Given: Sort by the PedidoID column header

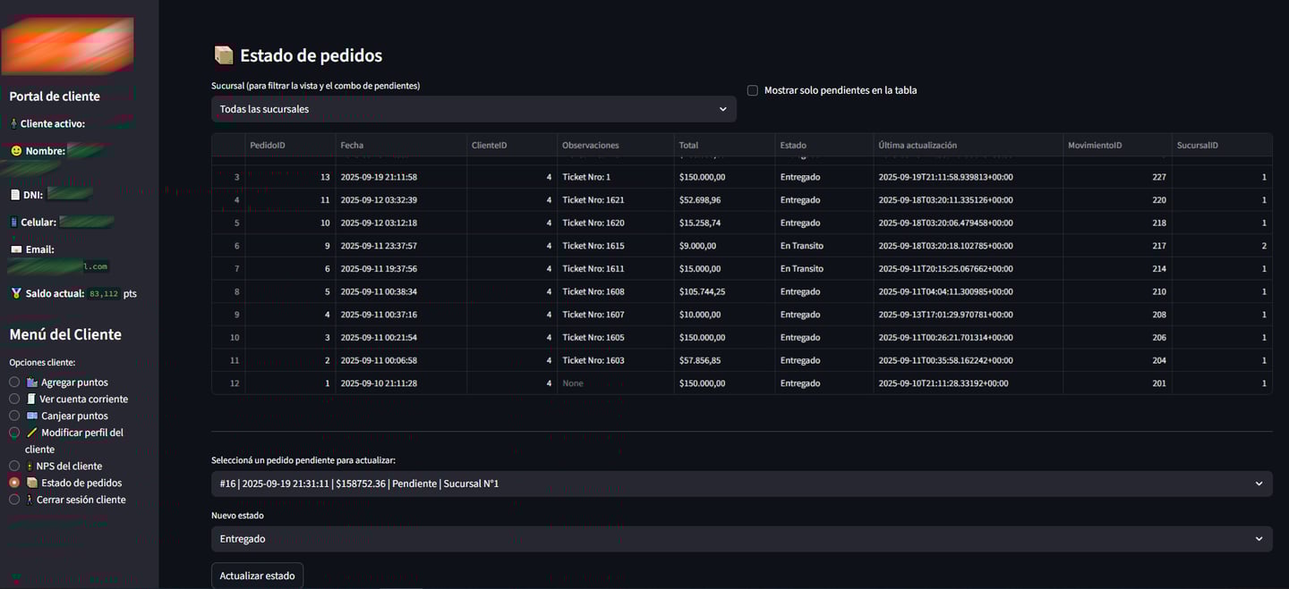Looking at the screenshot, I should pyautogui.click(x=290, y=145).
